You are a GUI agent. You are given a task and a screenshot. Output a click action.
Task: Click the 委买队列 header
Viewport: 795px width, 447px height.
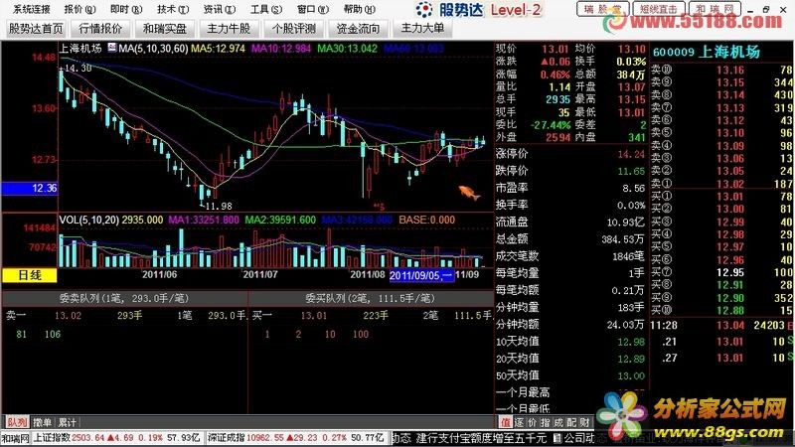click(371, 299)
